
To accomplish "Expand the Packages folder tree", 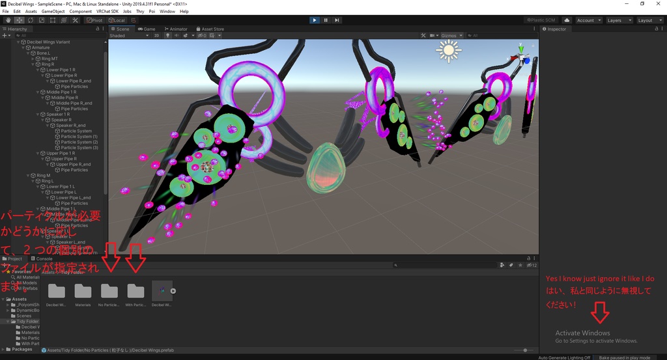I will coord(3,350).
